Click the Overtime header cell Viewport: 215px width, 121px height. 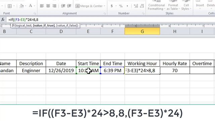click(202, 64)
